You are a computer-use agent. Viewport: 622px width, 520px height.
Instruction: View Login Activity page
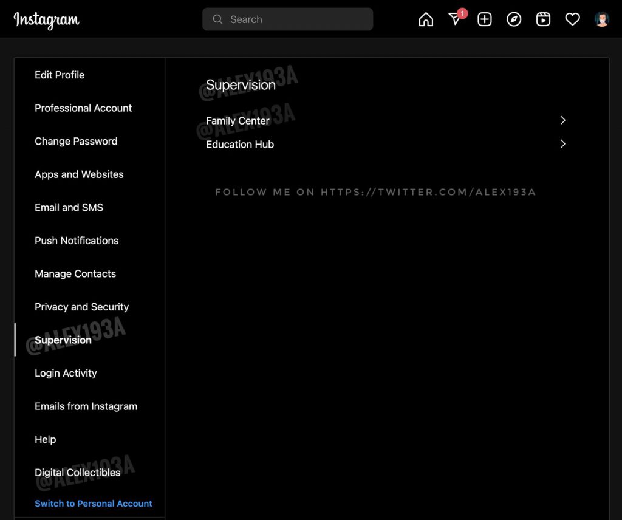point(66,373)
